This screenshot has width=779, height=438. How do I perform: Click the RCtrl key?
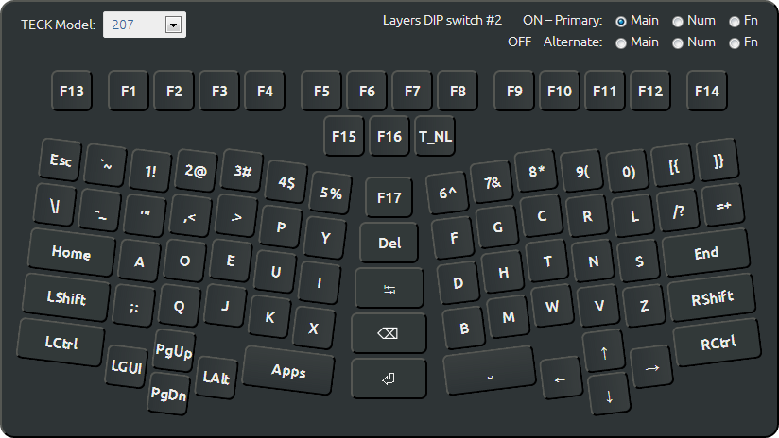pyautogui.click(x=718, y=343)
